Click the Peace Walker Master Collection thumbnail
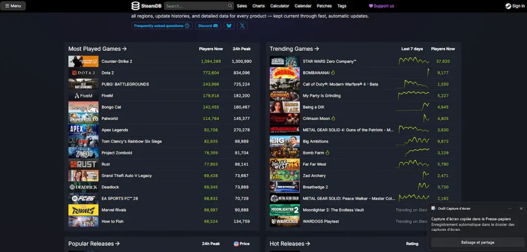 (x=285, y=199)
